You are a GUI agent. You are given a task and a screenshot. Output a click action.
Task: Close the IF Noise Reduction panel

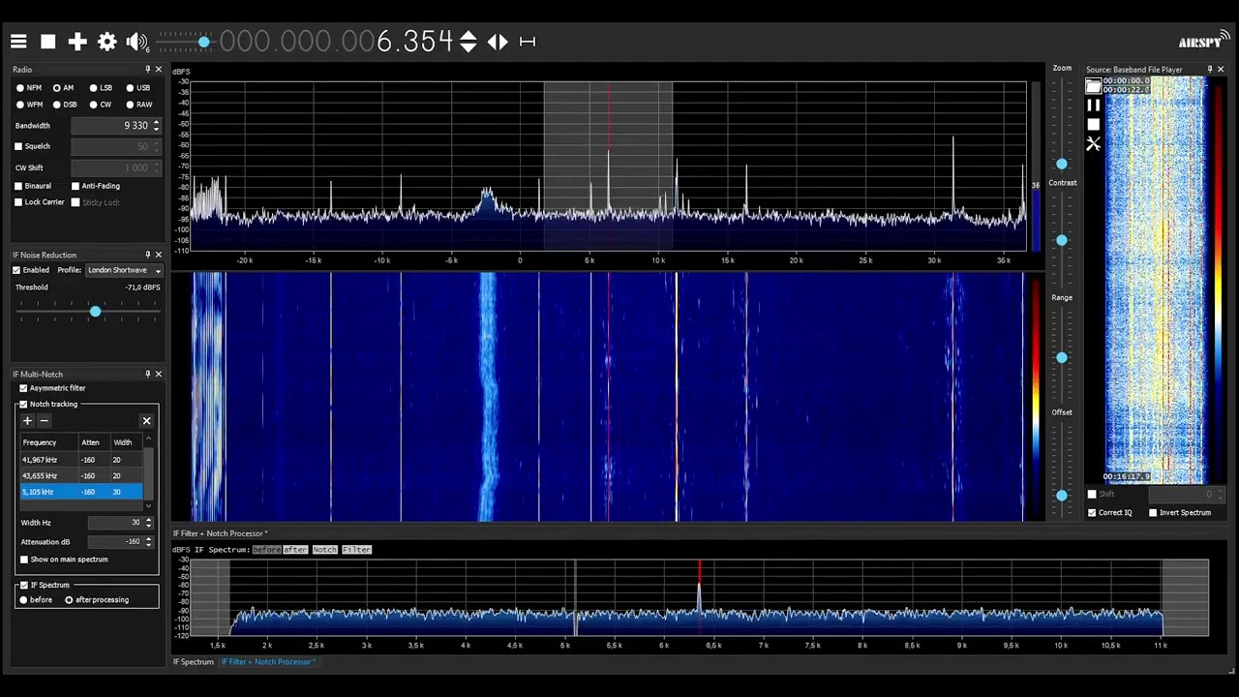click(159, 255)
